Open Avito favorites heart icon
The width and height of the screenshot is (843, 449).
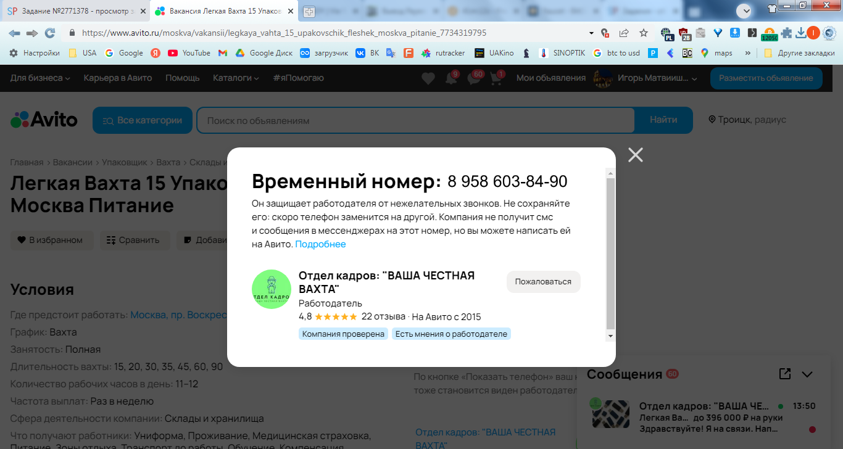click(x=428, y=78)
